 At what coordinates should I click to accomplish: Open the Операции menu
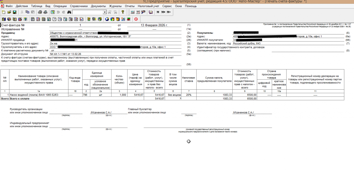coord(60,6)
